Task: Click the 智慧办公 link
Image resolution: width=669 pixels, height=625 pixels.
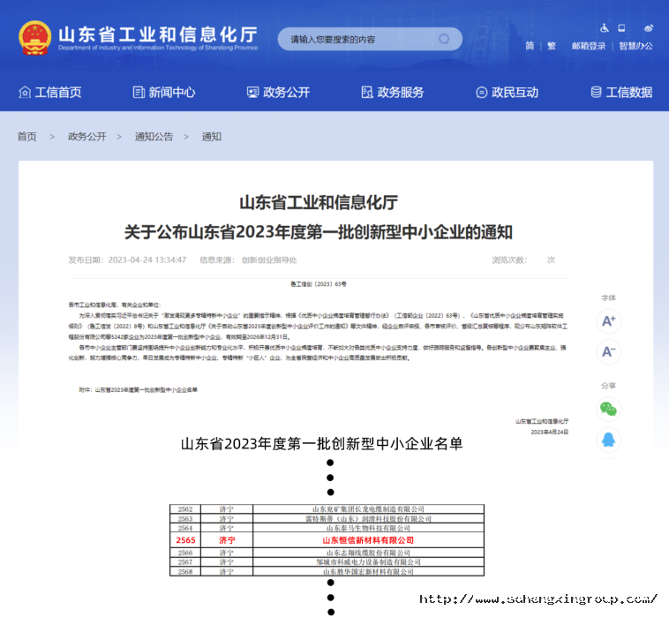Action: 635,46
